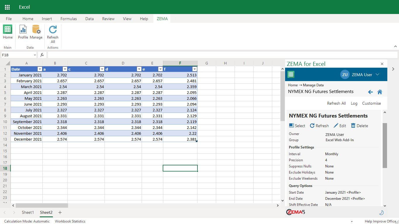Open the Date column filter dropdown
Image resolution: width=399 pixels, height=224 pixels.
[40, 69]
